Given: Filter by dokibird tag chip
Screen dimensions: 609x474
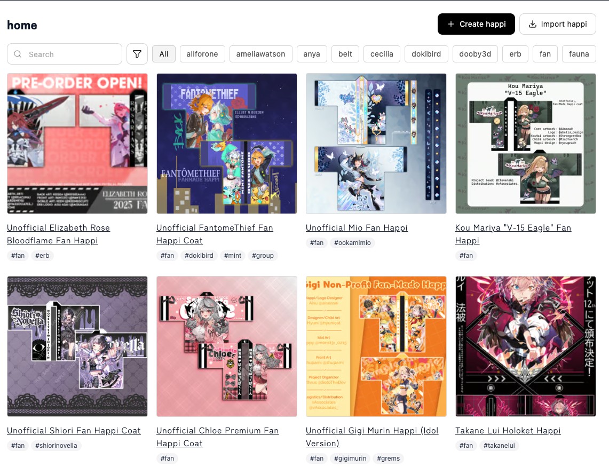Looking at the screenshot, I should [426, 54].
